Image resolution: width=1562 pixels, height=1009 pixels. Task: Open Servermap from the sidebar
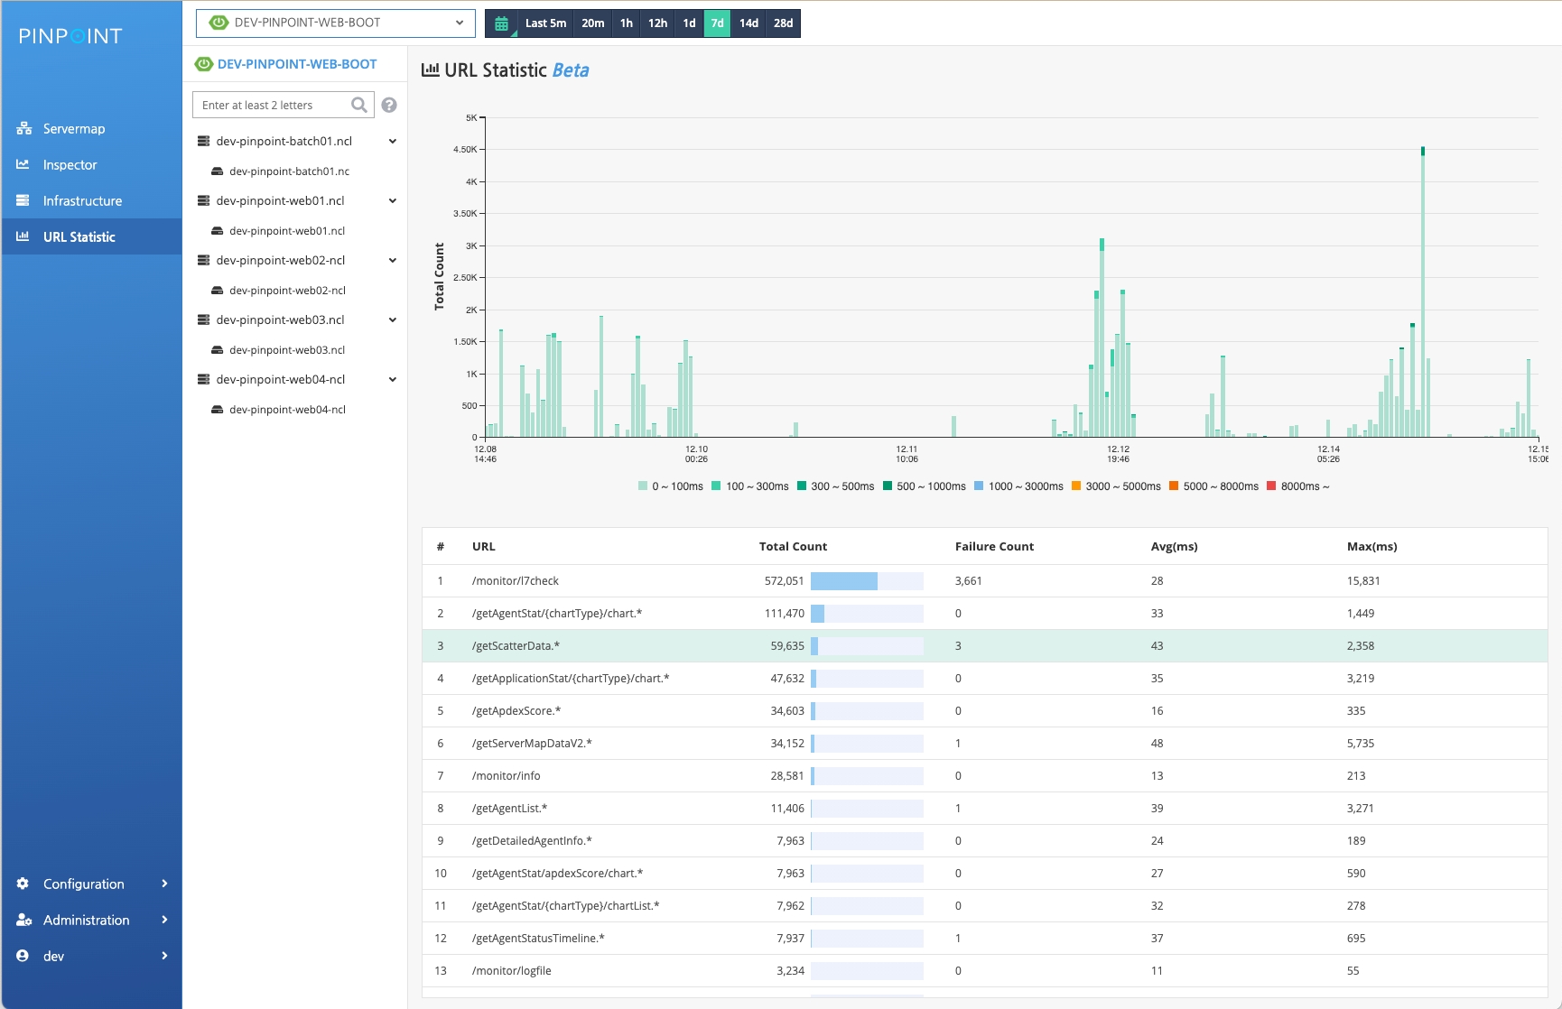click(x=73, y=128)
